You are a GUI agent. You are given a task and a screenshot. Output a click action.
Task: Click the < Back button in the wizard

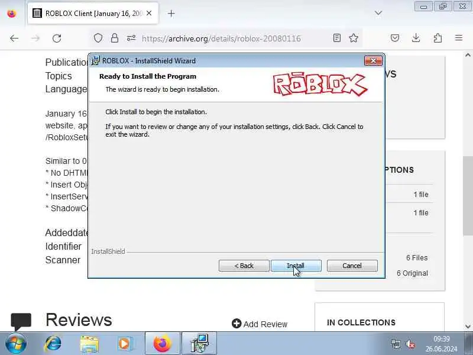pos(244,266)
